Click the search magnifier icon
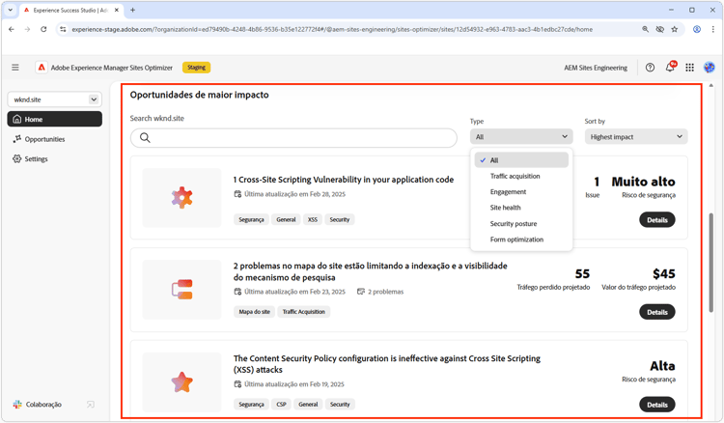The image size is (724, 423). 145,137
